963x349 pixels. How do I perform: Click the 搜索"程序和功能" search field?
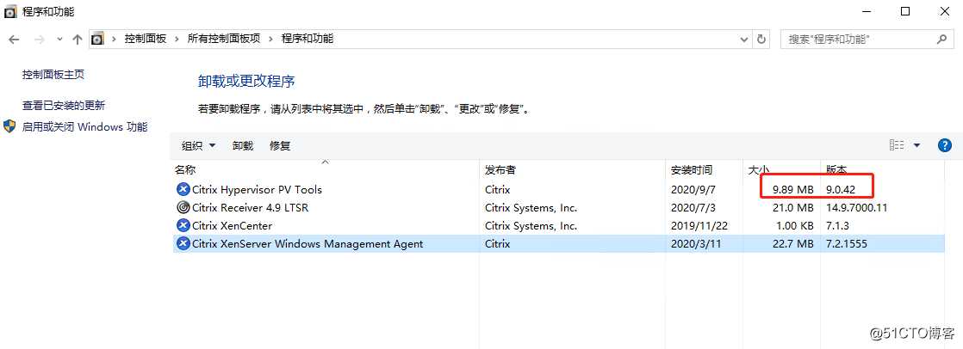point(860,39)
